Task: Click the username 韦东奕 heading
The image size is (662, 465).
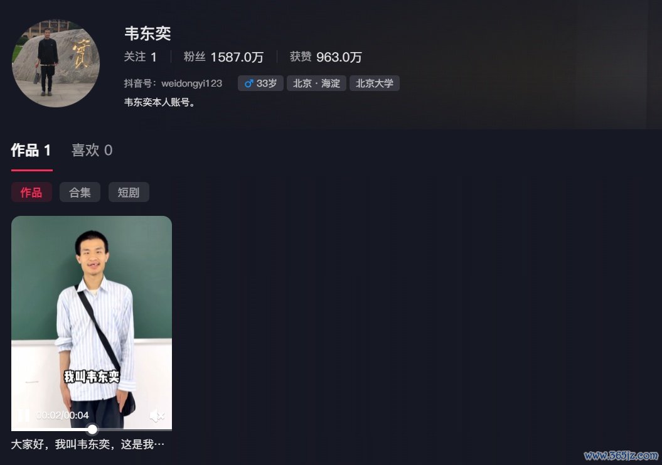Action: click(x=147, y=33)
